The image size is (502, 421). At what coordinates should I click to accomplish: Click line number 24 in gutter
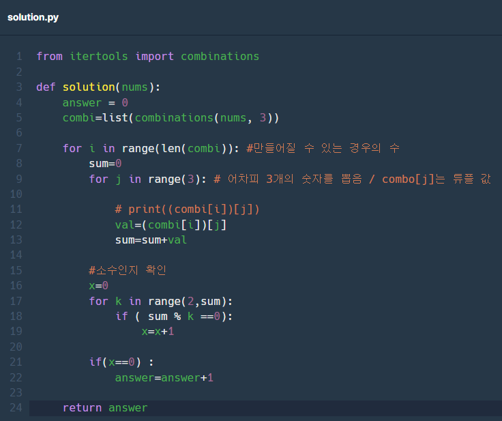[x=16, y=408]
